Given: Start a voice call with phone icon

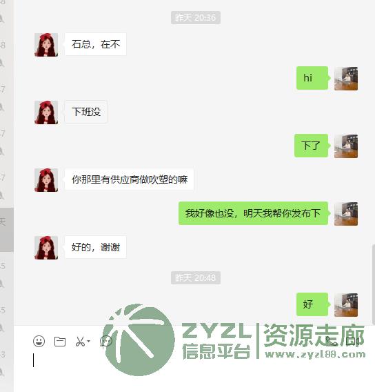Looking at the screenshot, I should pyautogui.click(x=332, y=341).
